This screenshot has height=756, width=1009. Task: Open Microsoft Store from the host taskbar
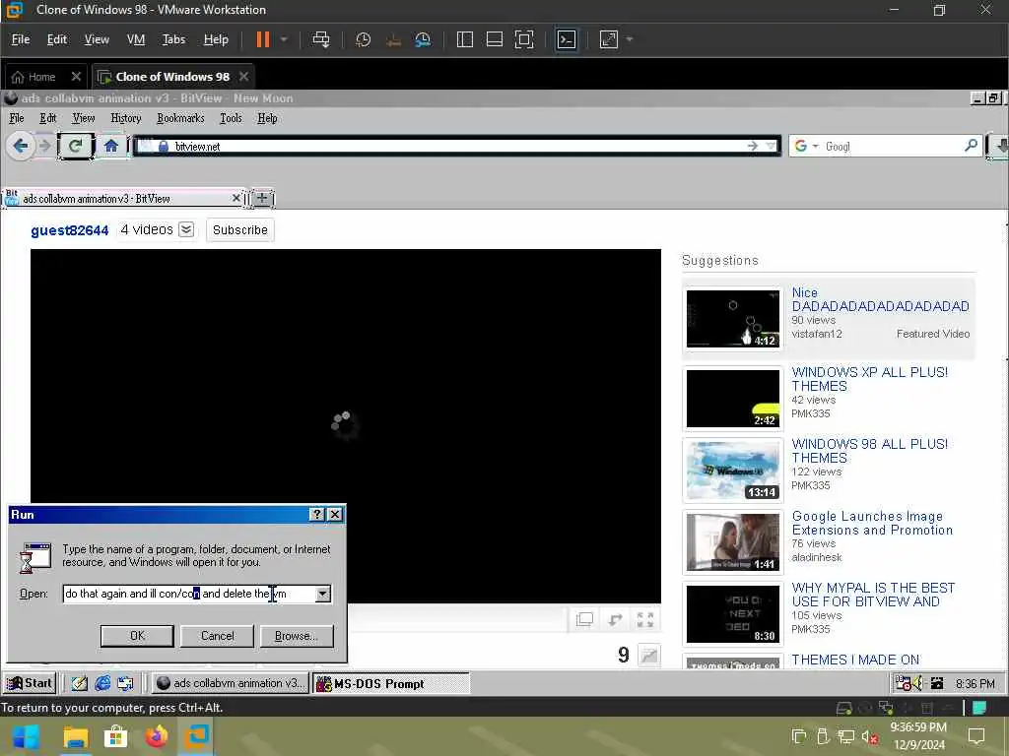116,736
